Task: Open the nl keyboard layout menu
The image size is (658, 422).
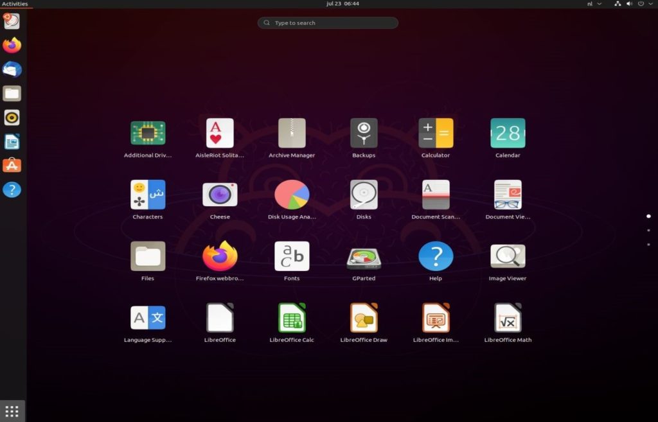Action: pos(594,4)
